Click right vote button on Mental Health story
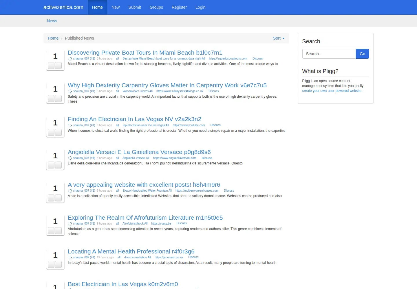Image resolution: width=417 pixels, height=289 pixels. tap(58, 264)
